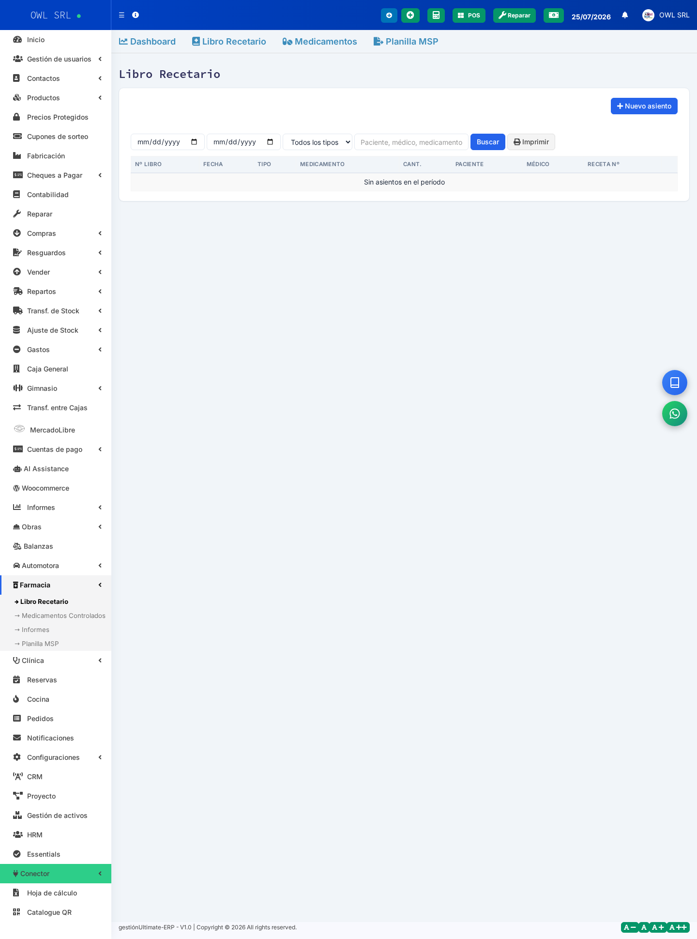Collapse the Farmacia sidebar section
The image size is (697, 939).
(x=56, y=585)
